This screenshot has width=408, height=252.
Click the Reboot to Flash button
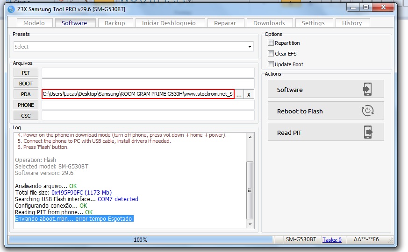(x=326, y=111)
